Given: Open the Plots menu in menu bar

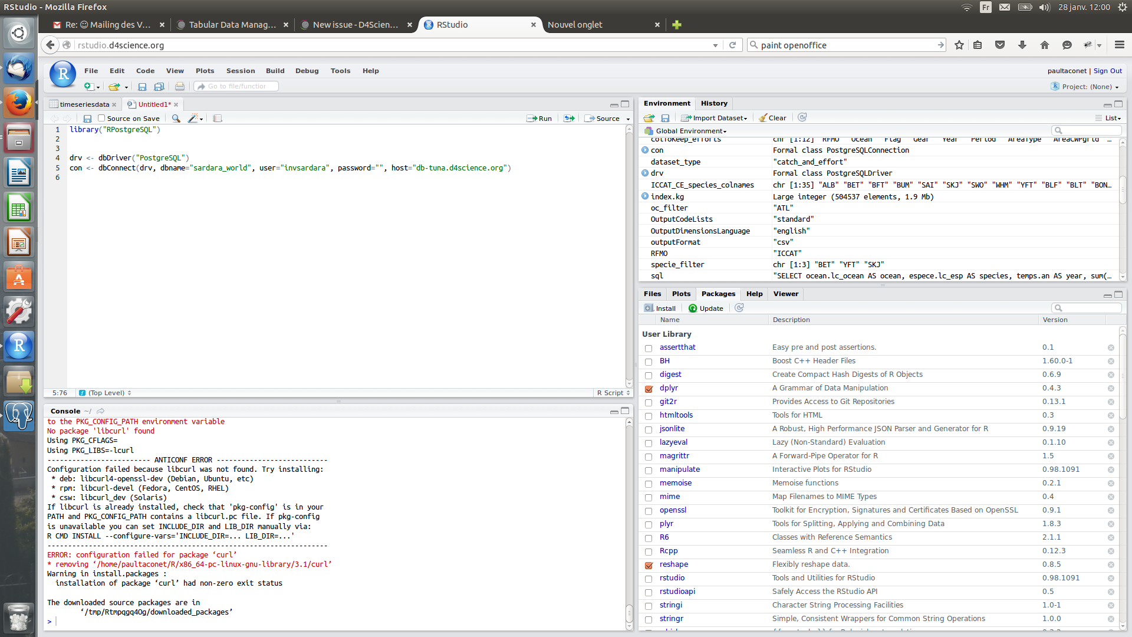Looking at the screenshot, I should coord(205,71).
